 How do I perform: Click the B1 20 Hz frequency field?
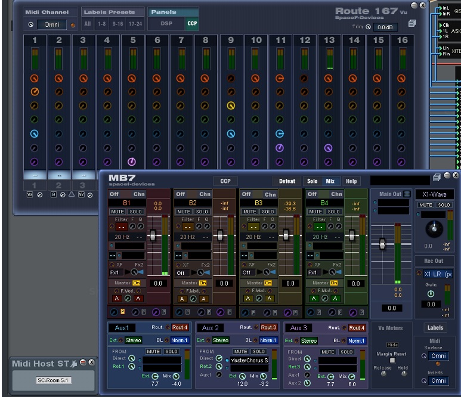[x=122, y=237]
